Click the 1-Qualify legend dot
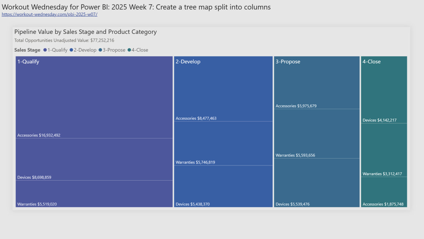Screen dimensions: 424x239 click(x=45, y=50)
